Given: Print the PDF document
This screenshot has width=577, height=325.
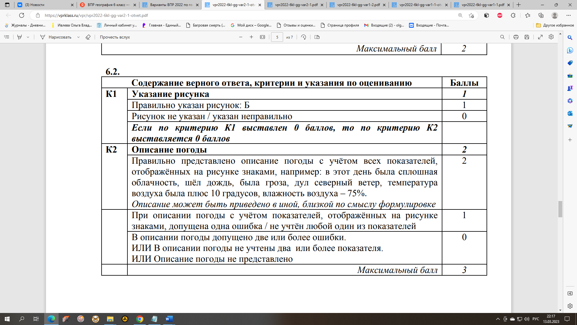Looking at the screenshot, I should (516, 37).
